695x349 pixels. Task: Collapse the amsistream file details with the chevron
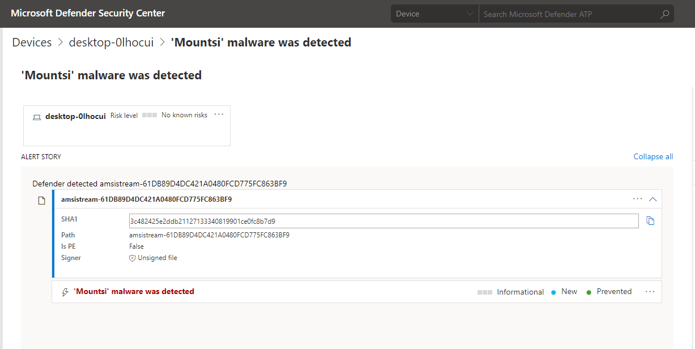coord(653,199)
